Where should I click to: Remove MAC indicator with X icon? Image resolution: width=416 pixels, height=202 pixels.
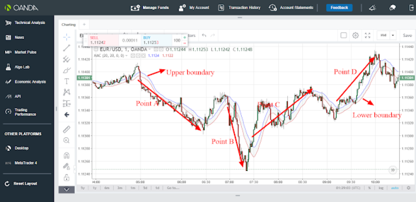click(x=143, y=56)
